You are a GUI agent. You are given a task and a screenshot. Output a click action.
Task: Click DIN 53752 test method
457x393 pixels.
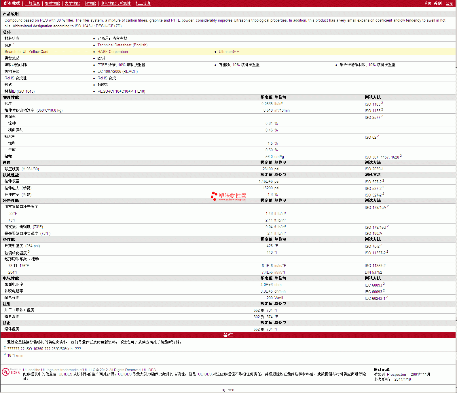pyautogui.click(x=373, y=272)
